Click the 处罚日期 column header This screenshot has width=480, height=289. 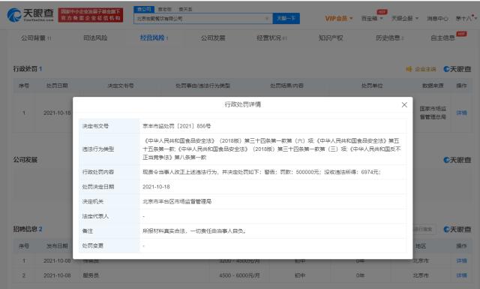(x=57, y=86)
